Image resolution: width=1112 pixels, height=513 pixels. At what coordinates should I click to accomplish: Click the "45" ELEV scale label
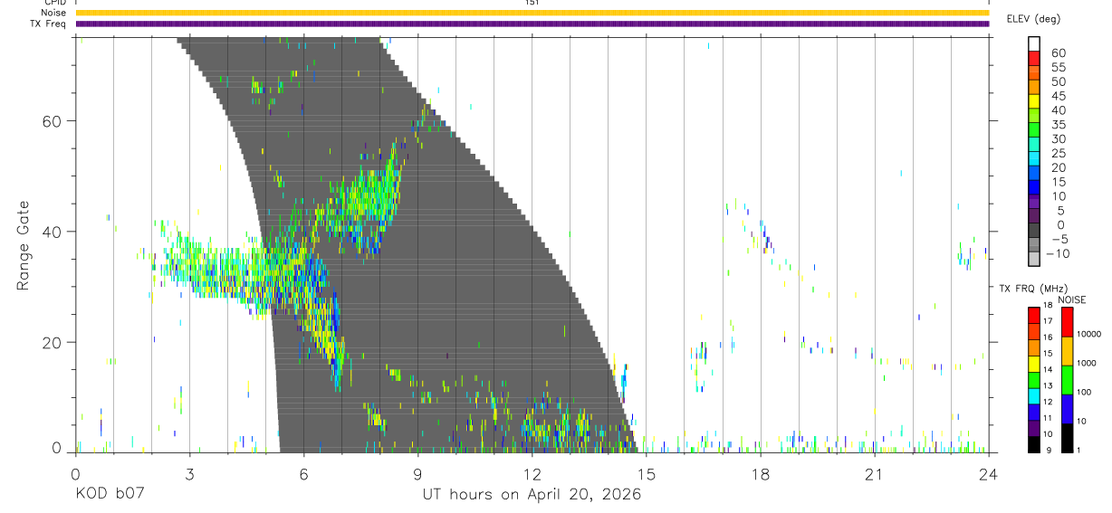(x=1058, y=96)
